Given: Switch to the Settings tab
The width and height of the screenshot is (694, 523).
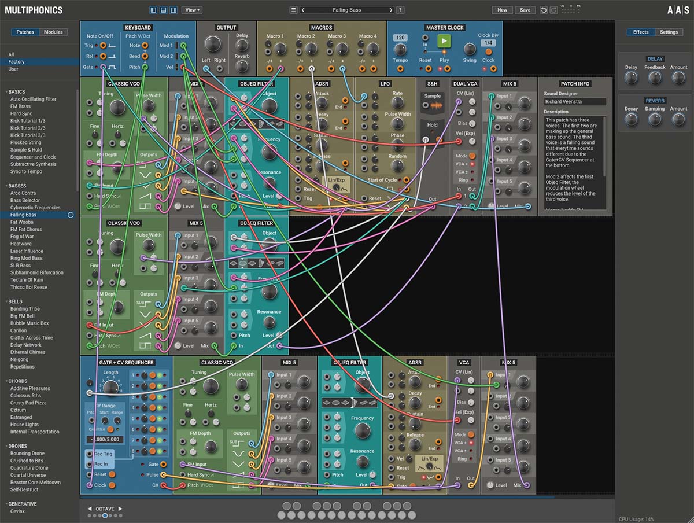Looking at the screenshot, I should 669,32.
